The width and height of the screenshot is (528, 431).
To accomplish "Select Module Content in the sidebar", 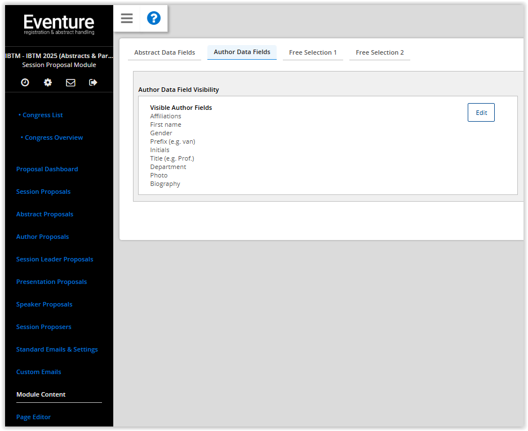I will (x=41, y=394).
